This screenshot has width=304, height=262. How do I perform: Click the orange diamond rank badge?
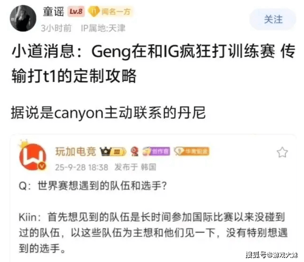(192, 151)
